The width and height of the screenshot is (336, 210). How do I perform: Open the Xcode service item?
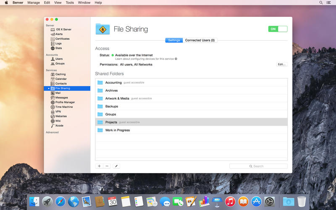pos(59,126)
